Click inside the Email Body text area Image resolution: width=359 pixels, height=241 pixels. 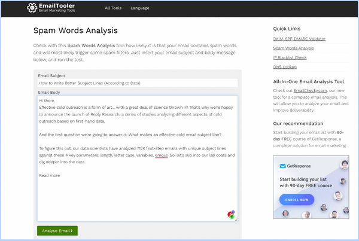tap(137, 191)
